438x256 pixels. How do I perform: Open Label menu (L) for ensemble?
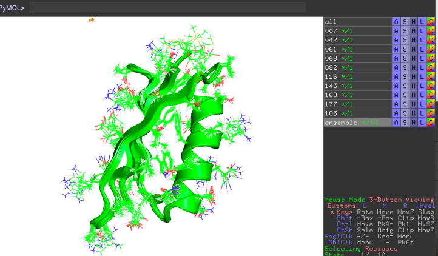[422, 123]
